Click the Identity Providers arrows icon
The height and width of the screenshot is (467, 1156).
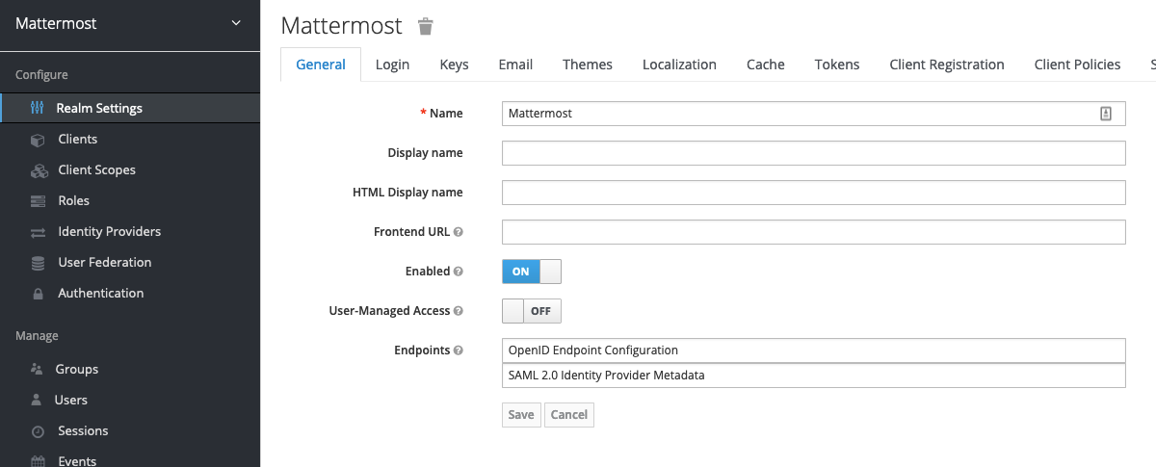(x=38, y=232)
